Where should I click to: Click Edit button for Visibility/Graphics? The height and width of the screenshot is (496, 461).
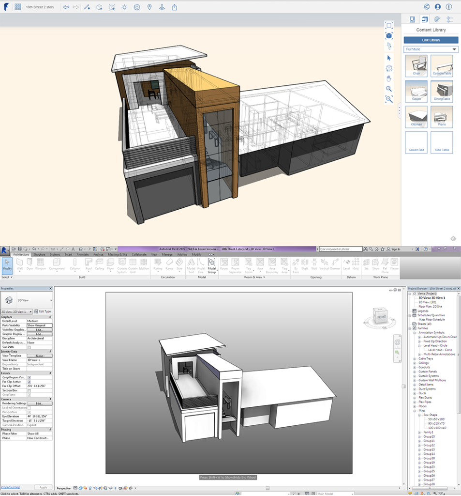point(40,329)
